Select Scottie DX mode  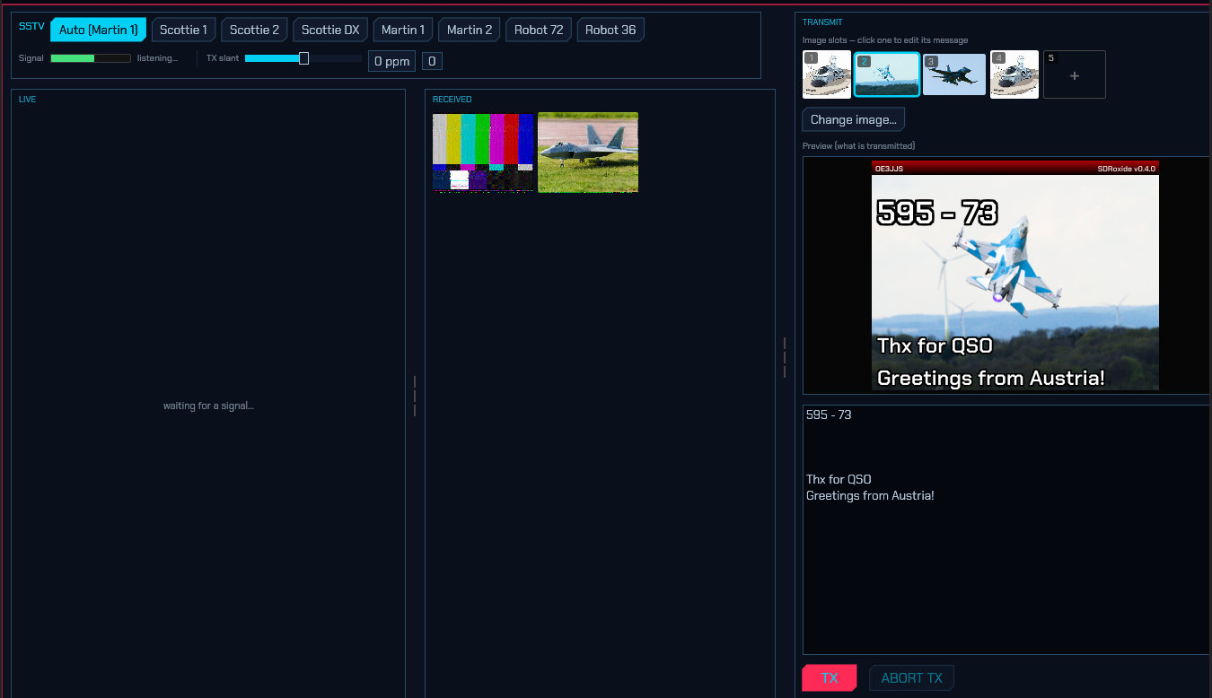tap(330, 30)
